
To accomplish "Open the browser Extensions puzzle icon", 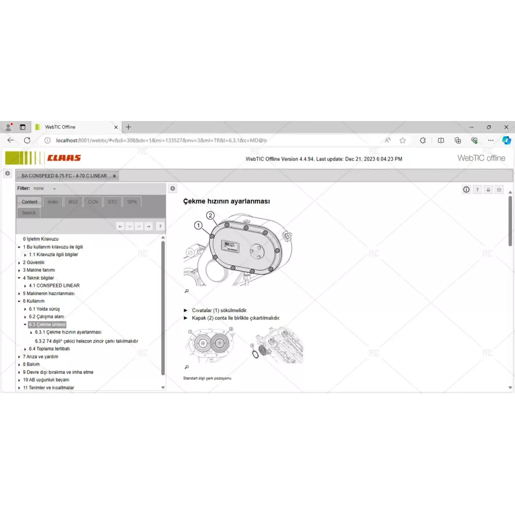I will 423,140.
